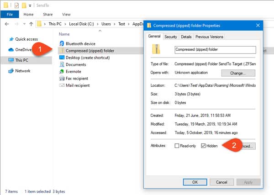Viewport: 274px width, 195px height.
Task: Open the Home ribbon tab
Action: pos(28,14)
